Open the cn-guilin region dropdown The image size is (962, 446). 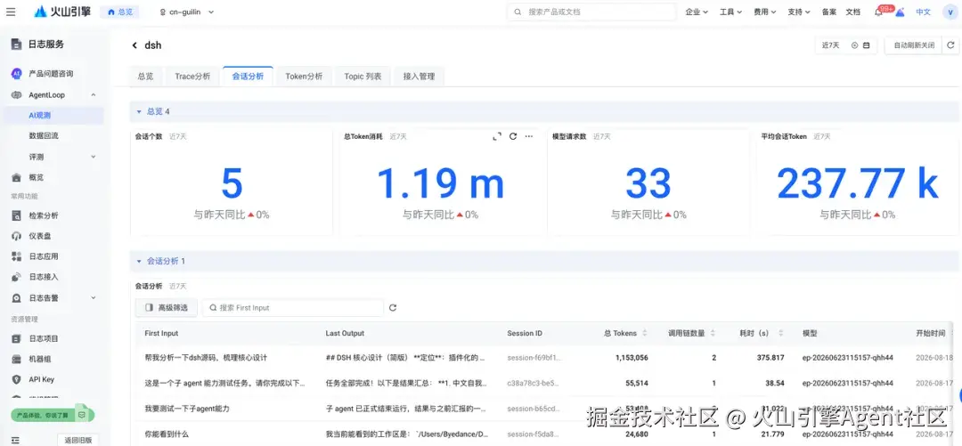point(186,12)
